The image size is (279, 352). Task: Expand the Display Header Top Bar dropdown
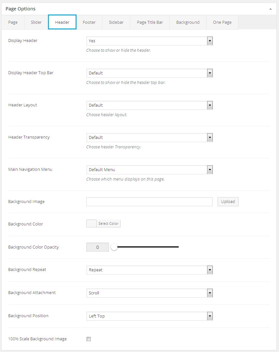(150, 73)
